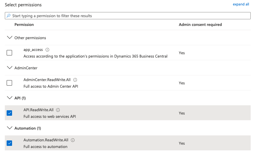Click the Admin consent required column header
Image resolution: width=254 pixels, height=157 pixels.
click(200, 25)
